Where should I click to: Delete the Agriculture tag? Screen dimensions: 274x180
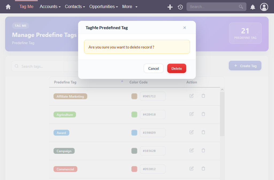(203, 114)
